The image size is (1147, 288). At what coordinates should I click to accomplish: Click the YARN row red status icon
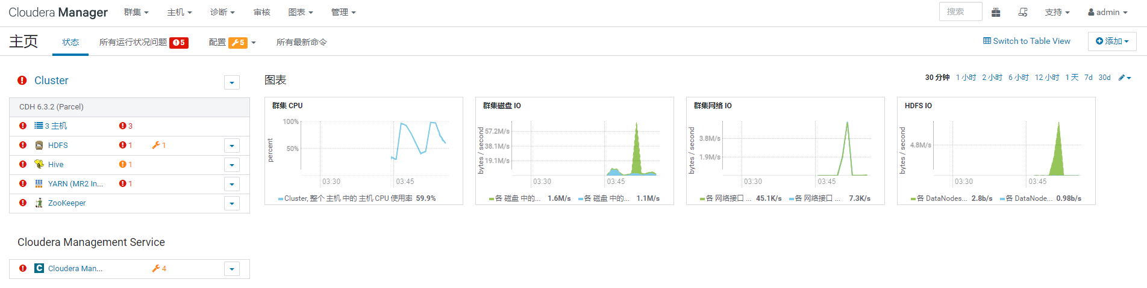(x=23, y=183)
